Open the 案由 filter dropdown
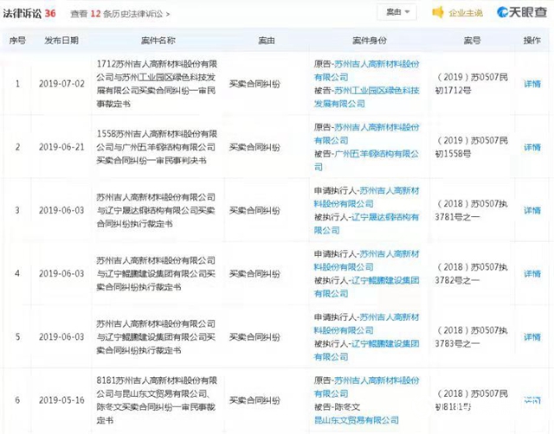The width and height of the screenshot is (554, 434). click(x=396, y=12)
